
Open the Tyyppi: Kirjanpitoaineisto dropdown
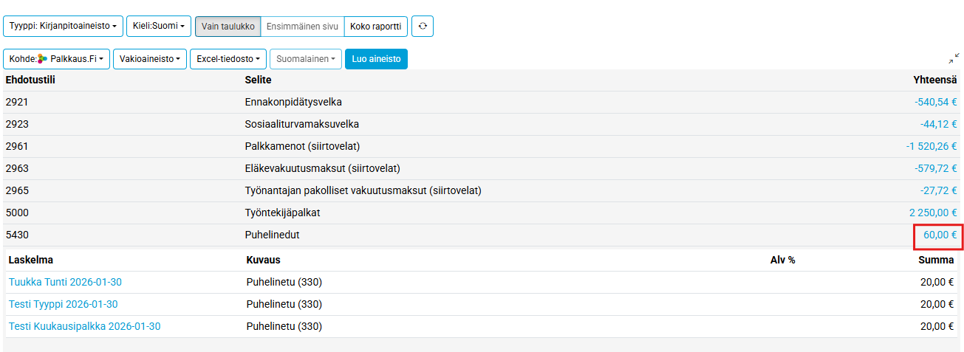[x=63, y=26]
